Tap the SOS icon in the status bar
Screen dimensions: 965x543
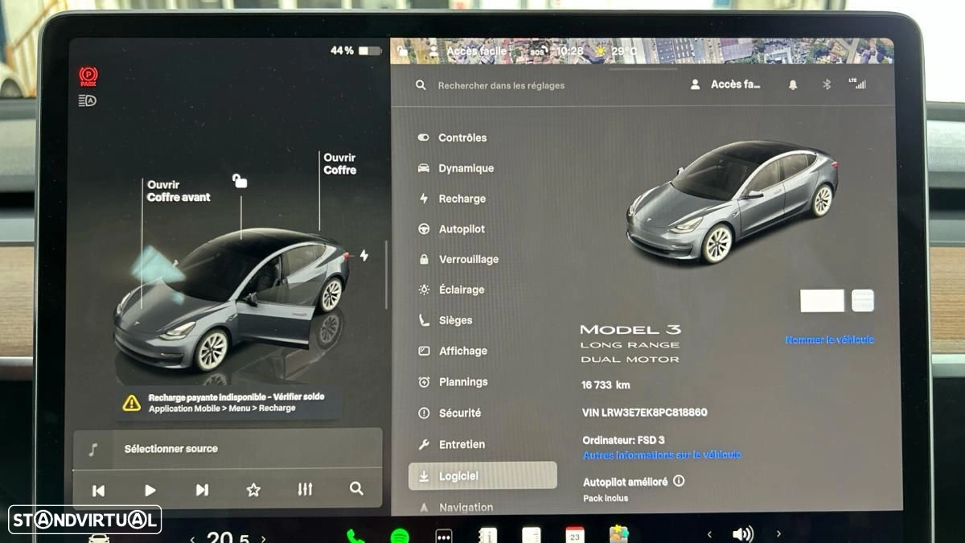tap(537, 51)
